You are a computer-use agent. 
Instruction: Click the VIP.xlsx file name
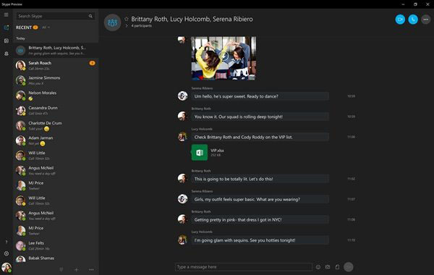[217, 151]
